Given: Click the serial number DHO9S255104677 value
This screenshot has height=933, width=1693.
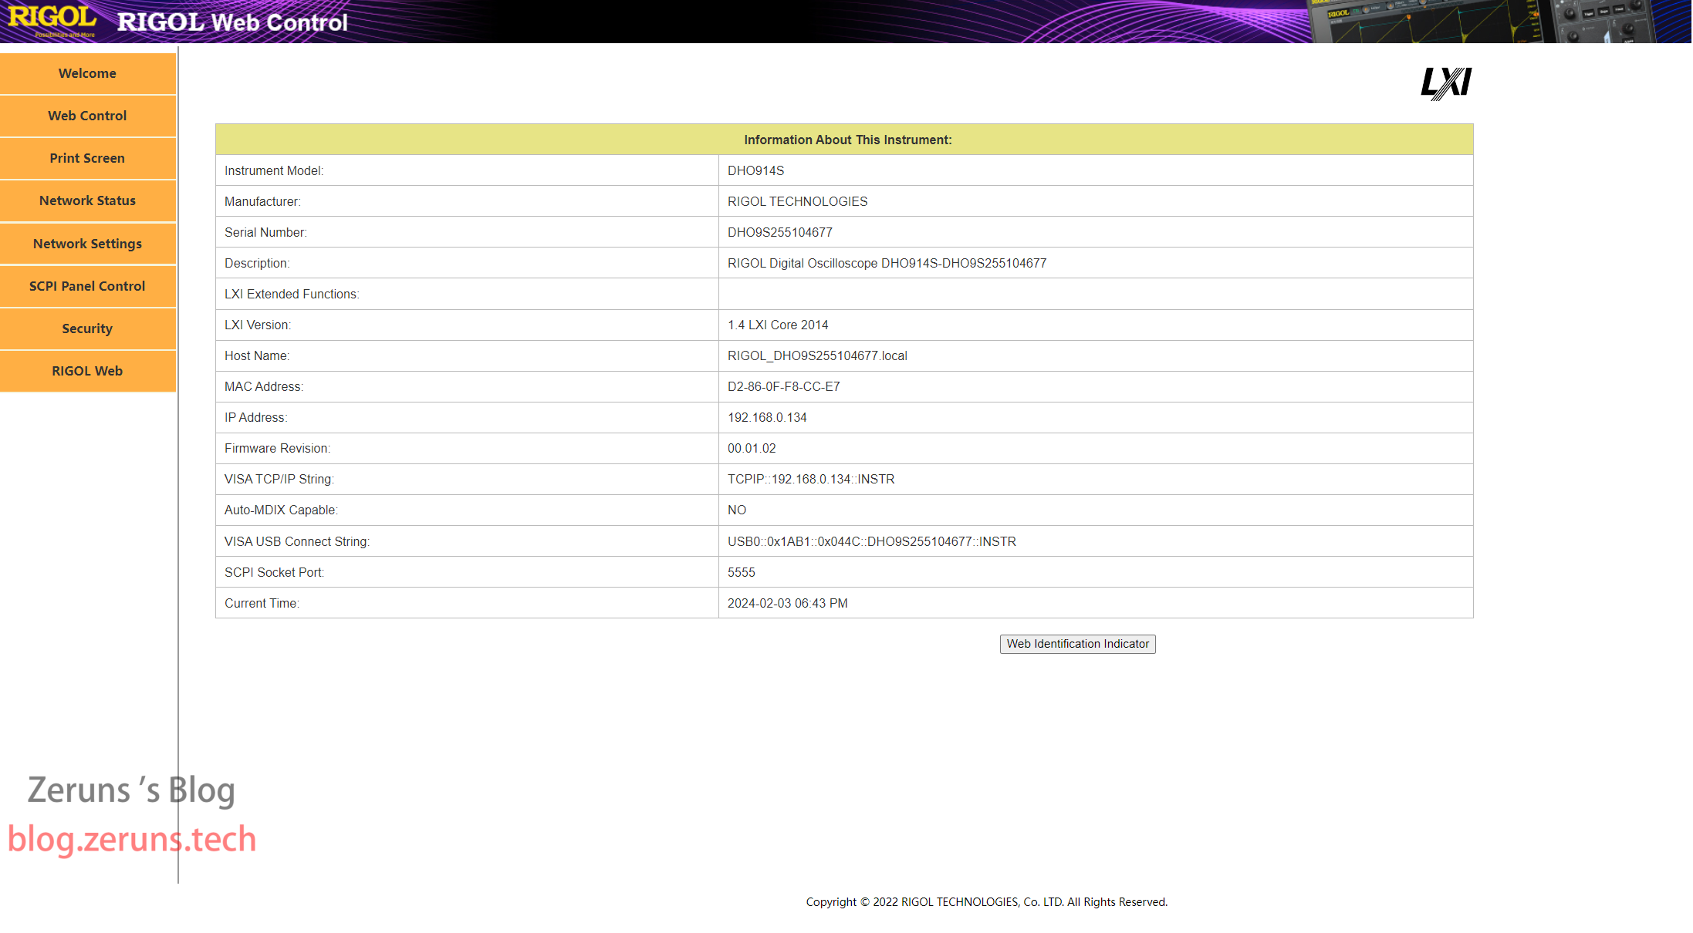Looking at the screenshot, I should coord(779,232).
